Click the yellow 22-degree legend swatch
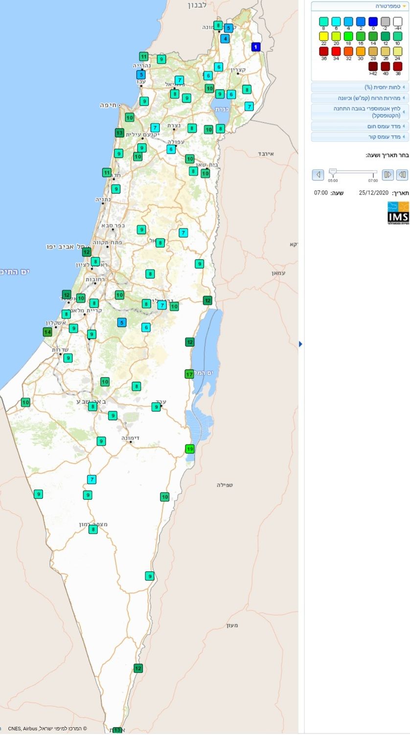410x735 pixels. pos(323,36)
